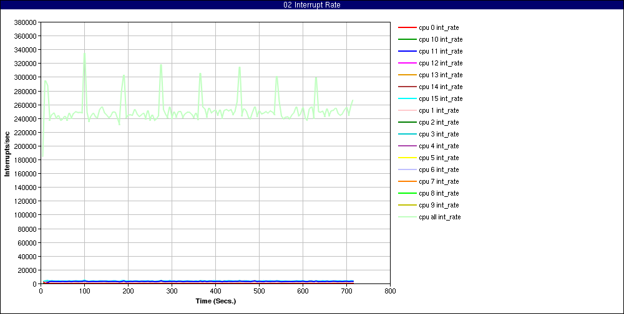Viewport: 624px width, 314px height.
Task: Click y-axis value 240000
Action: [26, 119]
